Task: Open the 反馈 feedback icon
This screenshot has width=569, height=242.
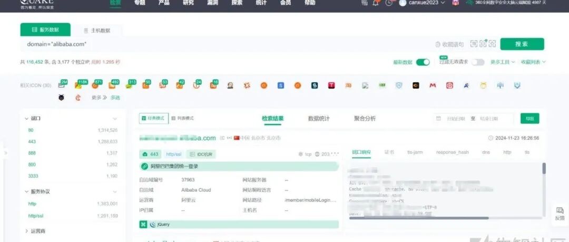Action: pos(560,211)
